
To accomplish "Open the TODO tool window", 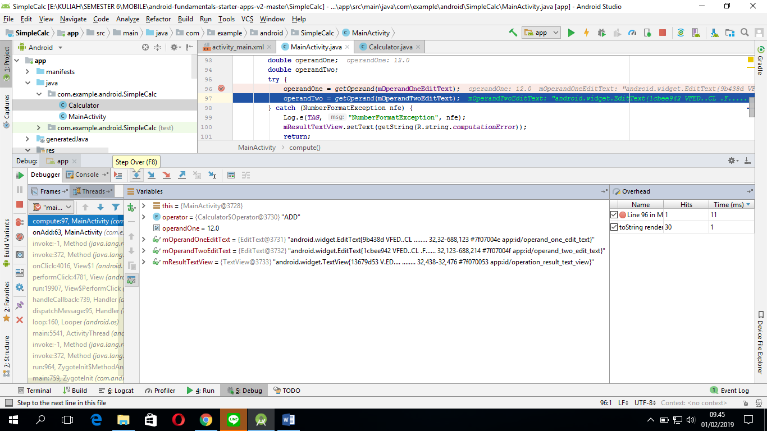I will [286, 391].
